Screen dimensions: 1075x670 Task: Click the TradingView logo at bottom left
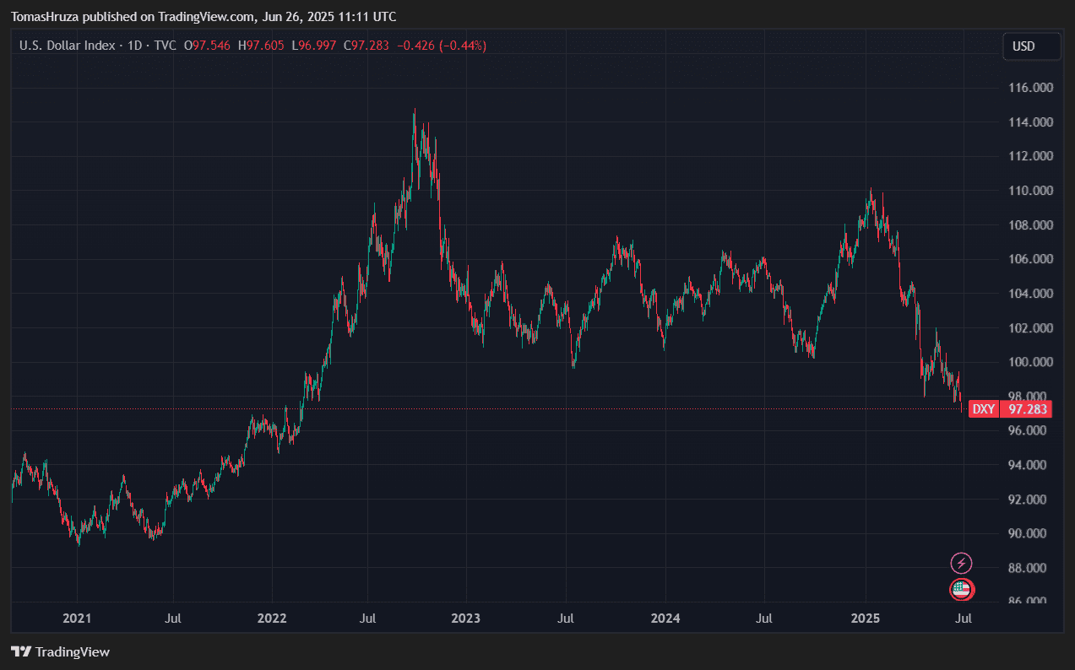60,651
